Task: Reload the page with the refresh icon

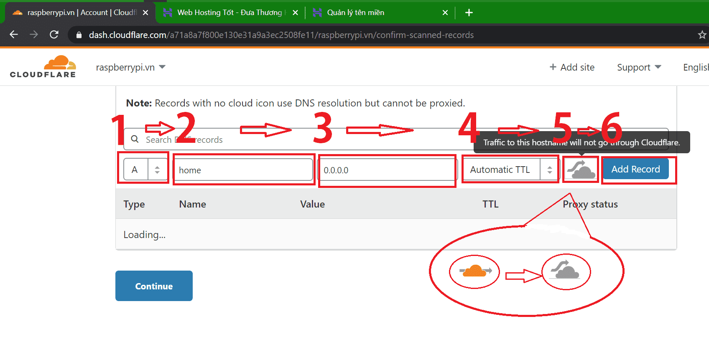Action: (54, 35)
